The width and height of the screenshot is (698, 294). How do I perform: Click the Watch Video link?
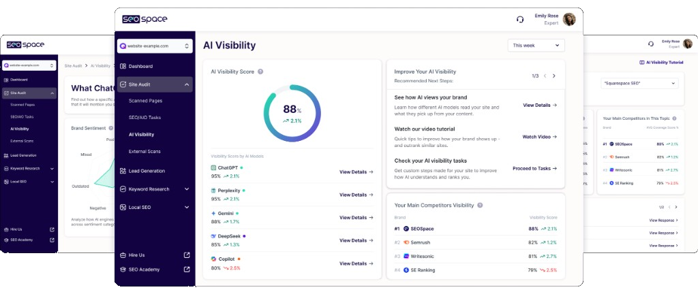point(540,137)
